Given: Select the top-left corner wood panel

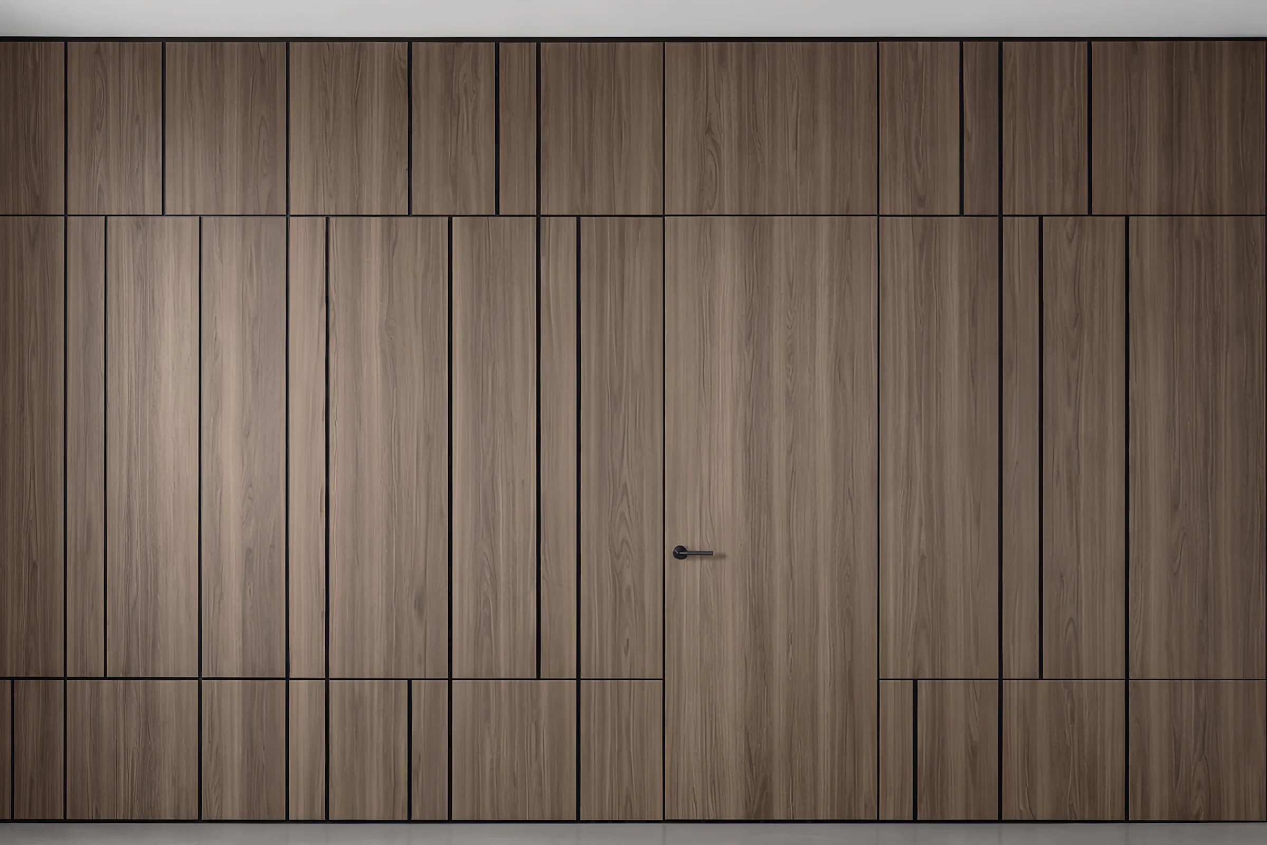Looking at the screenshot, I should point(31,128).
